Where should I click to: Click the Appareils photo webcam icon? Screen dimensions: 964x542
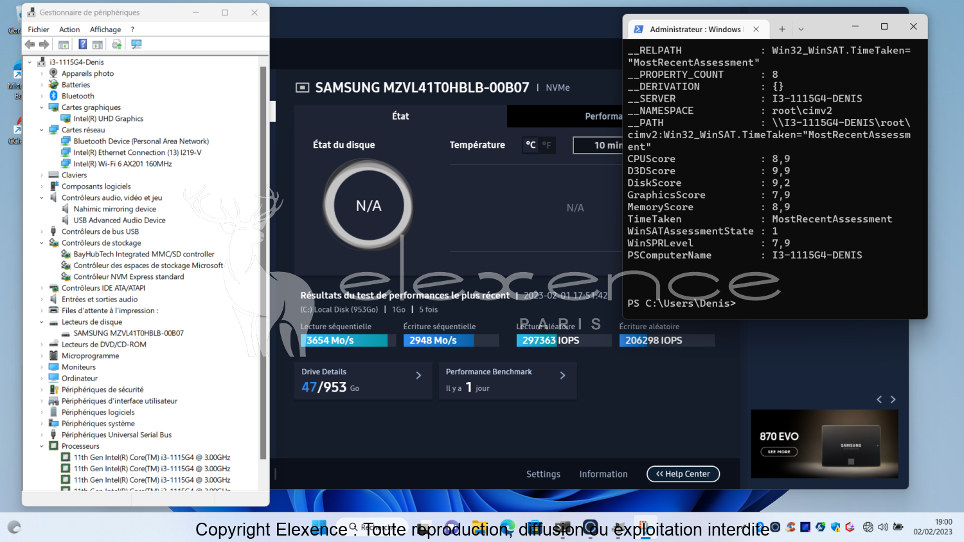point(54,73)
